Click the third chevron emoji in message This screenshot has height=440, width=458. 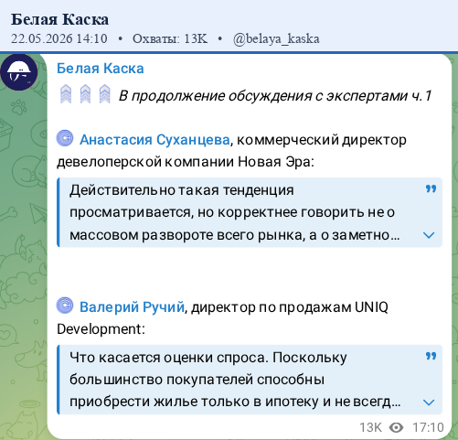click(105, 94)
